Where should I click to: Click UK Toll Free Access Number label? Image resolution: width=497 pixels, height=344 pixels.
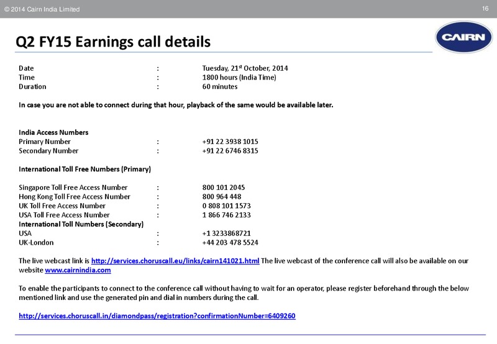(62, 206)
